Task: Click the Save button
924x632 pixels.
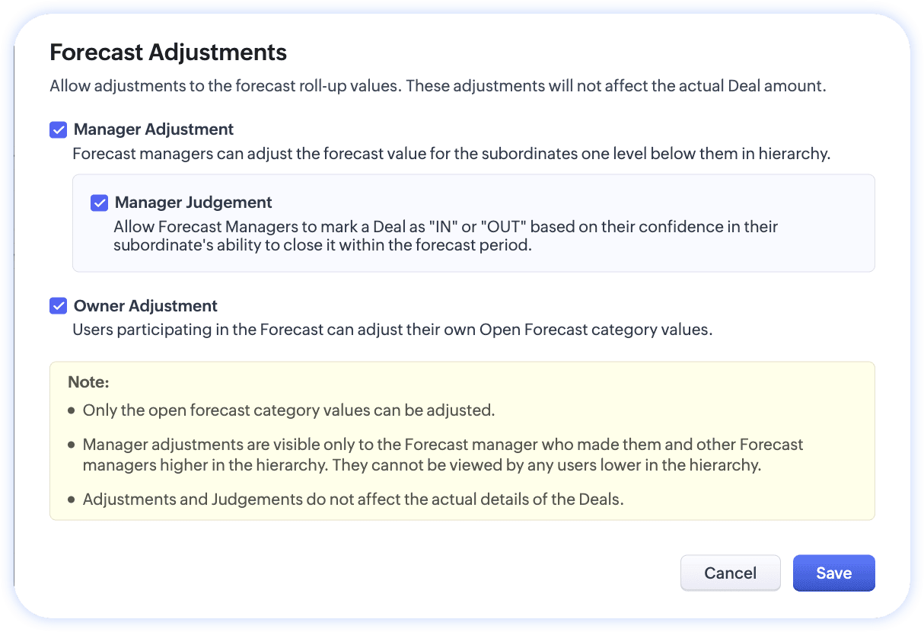Action: (833, 573)
